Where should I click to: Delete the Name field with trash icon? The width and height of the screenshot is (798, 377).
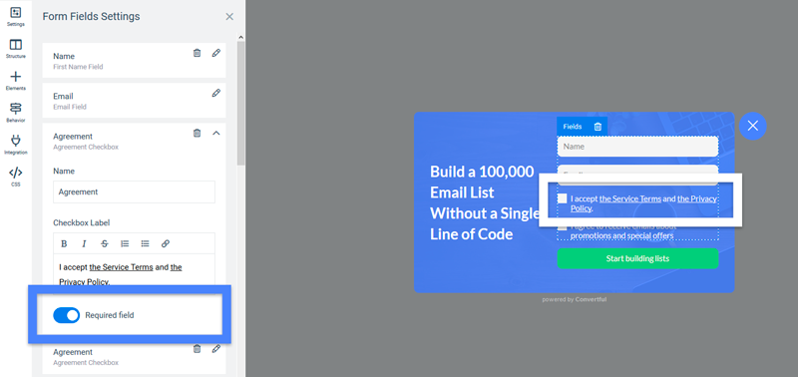(x=197, y=53)
